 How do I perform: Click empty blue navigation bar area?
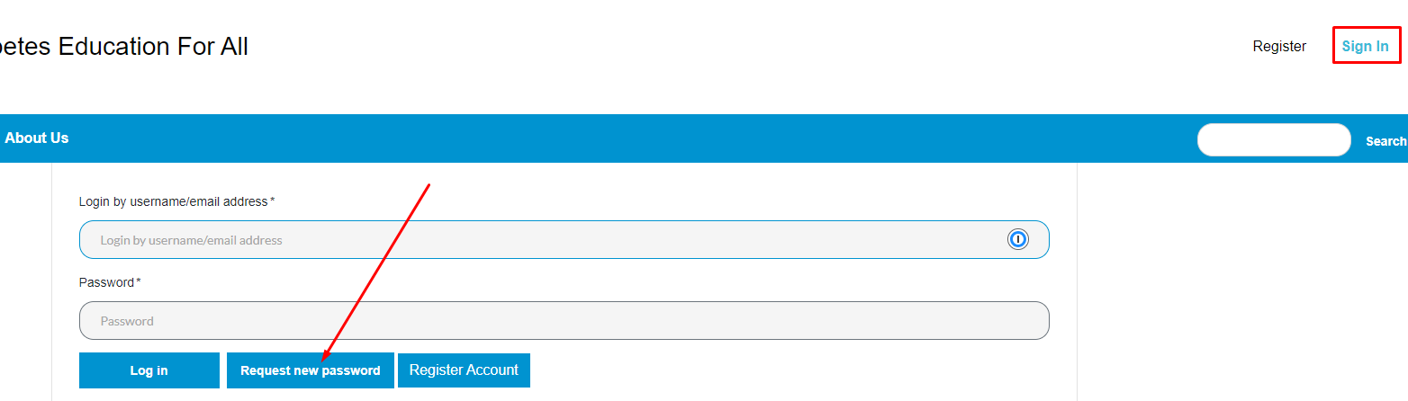(630, 138)
